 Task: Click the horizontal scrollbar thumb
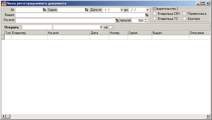(x=8, y=116)
